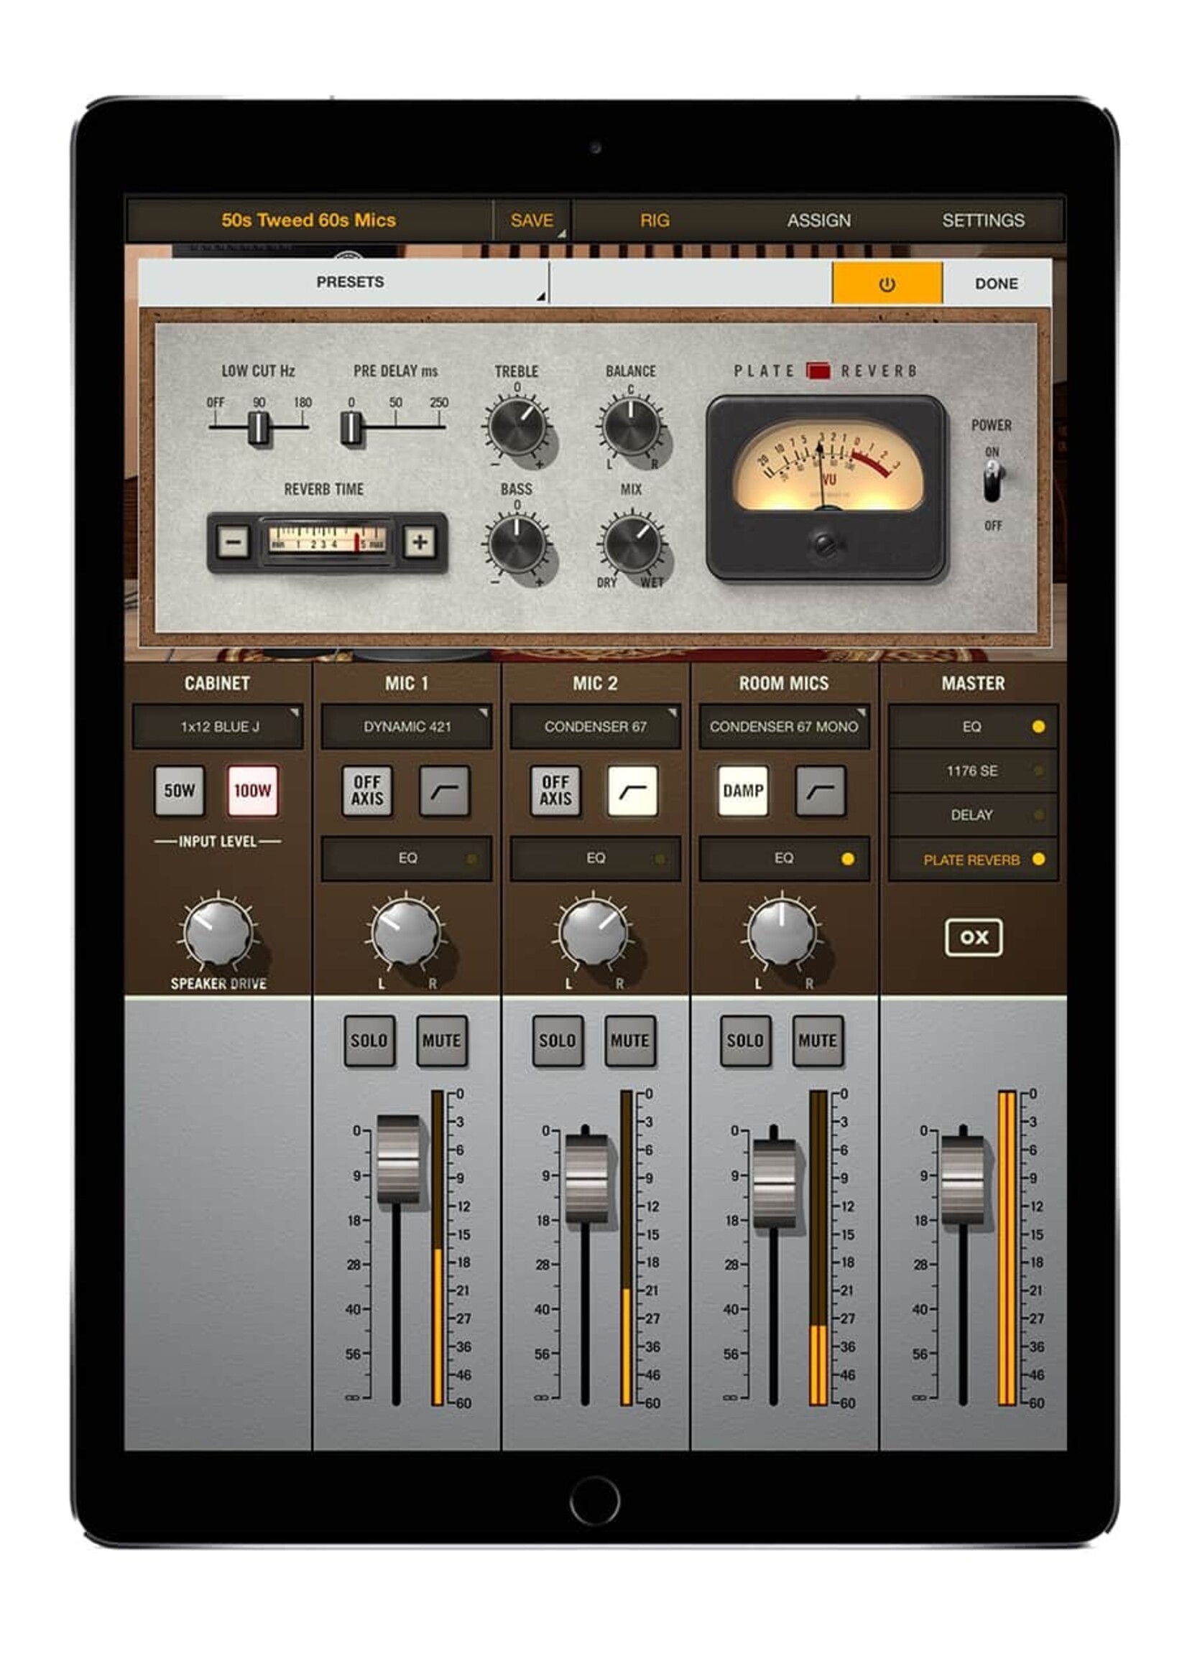This screenshot has height=1661, width=1187.
Task: Open the Mic 1 EQ
Action: coord(407,858)
